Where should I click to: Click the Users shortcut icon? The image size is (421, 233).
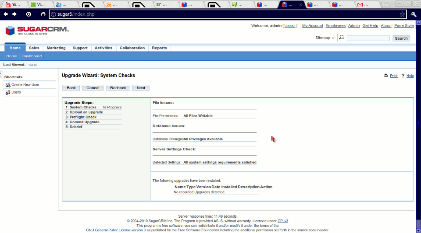8,93
